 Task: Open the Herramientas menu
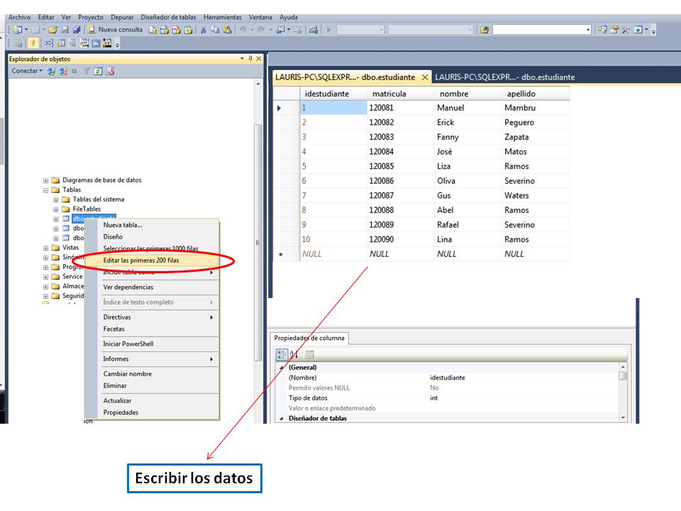223,17
